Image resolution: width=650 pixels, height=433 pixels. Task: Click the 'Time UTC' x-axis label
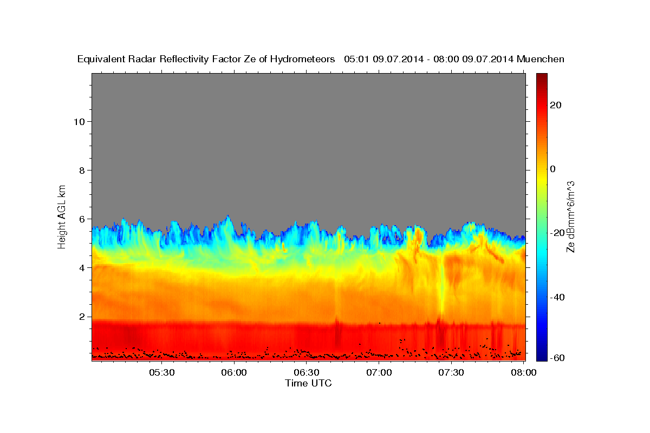pos(308,383)
